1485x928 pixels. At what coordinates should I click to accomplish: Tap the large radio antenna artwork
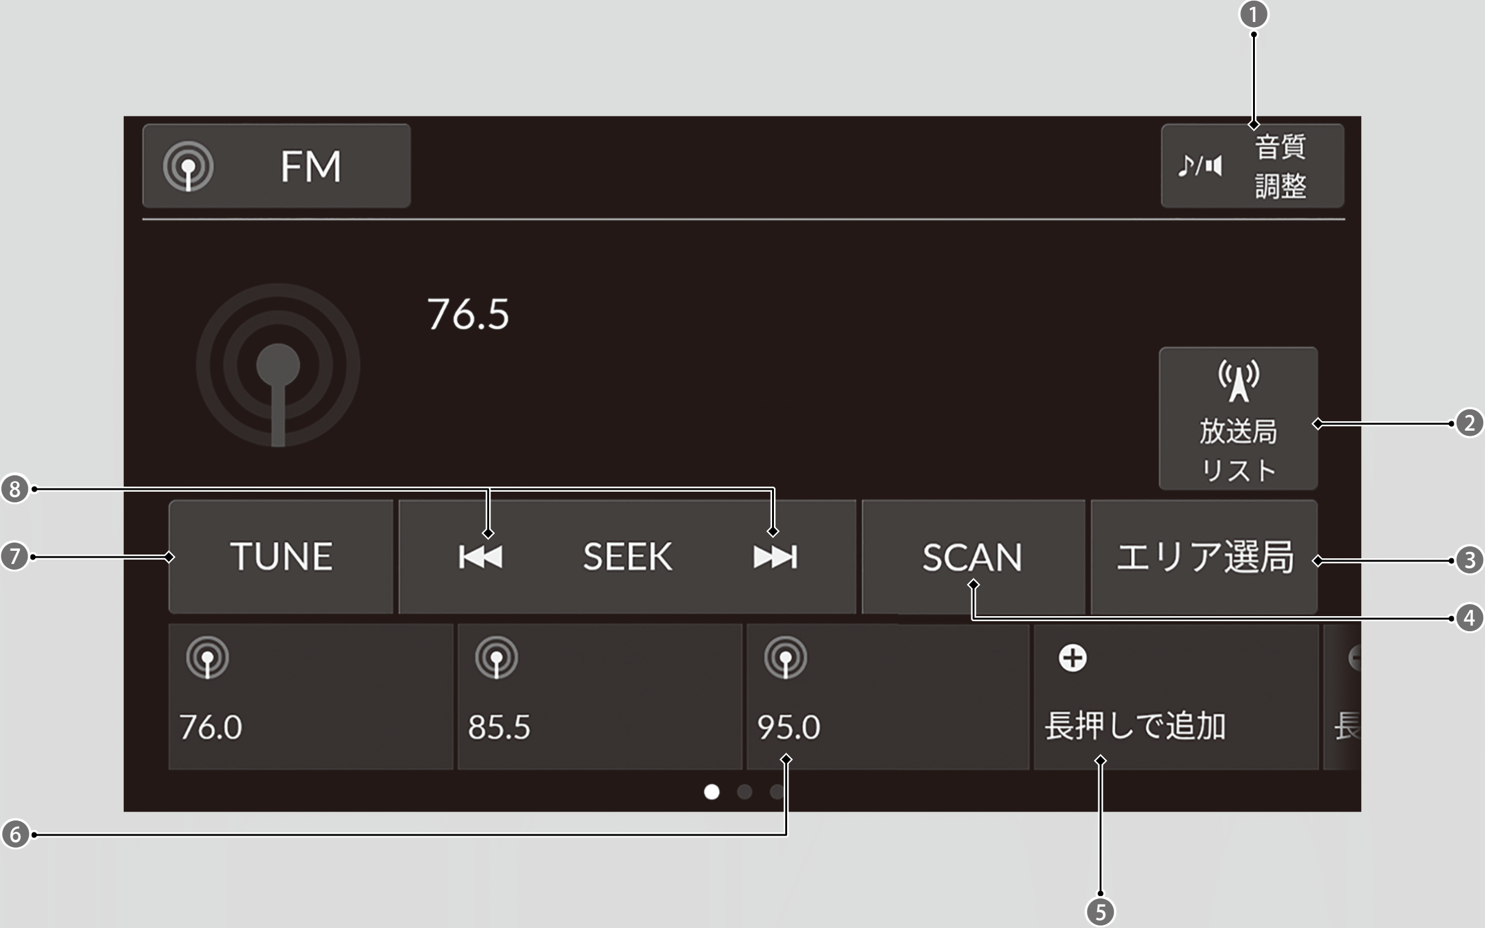pyautogui.click(x=278, y=366)
